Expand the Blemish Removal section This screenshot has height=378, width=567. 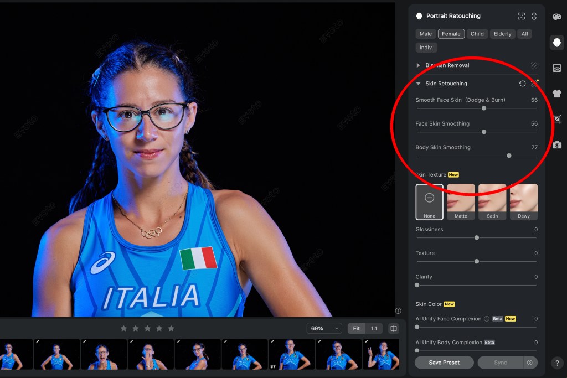point(418,65)
